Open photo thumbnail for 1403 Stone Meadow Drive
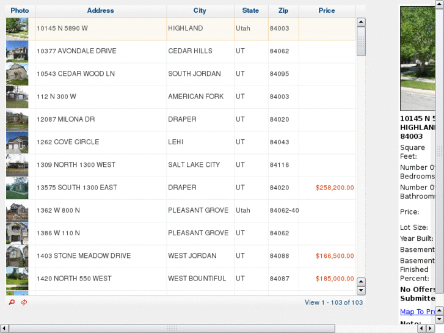 (17, 256)
